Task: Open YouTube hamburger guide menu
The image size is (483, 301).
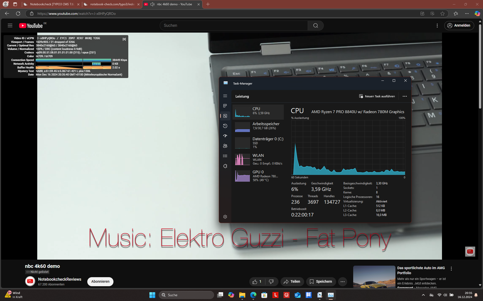Action: click(10, 25)
